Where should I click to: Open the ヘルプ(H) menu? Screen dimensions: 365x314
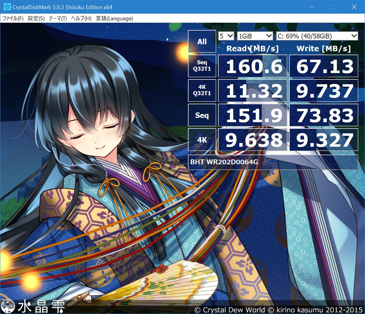[81, 18]
